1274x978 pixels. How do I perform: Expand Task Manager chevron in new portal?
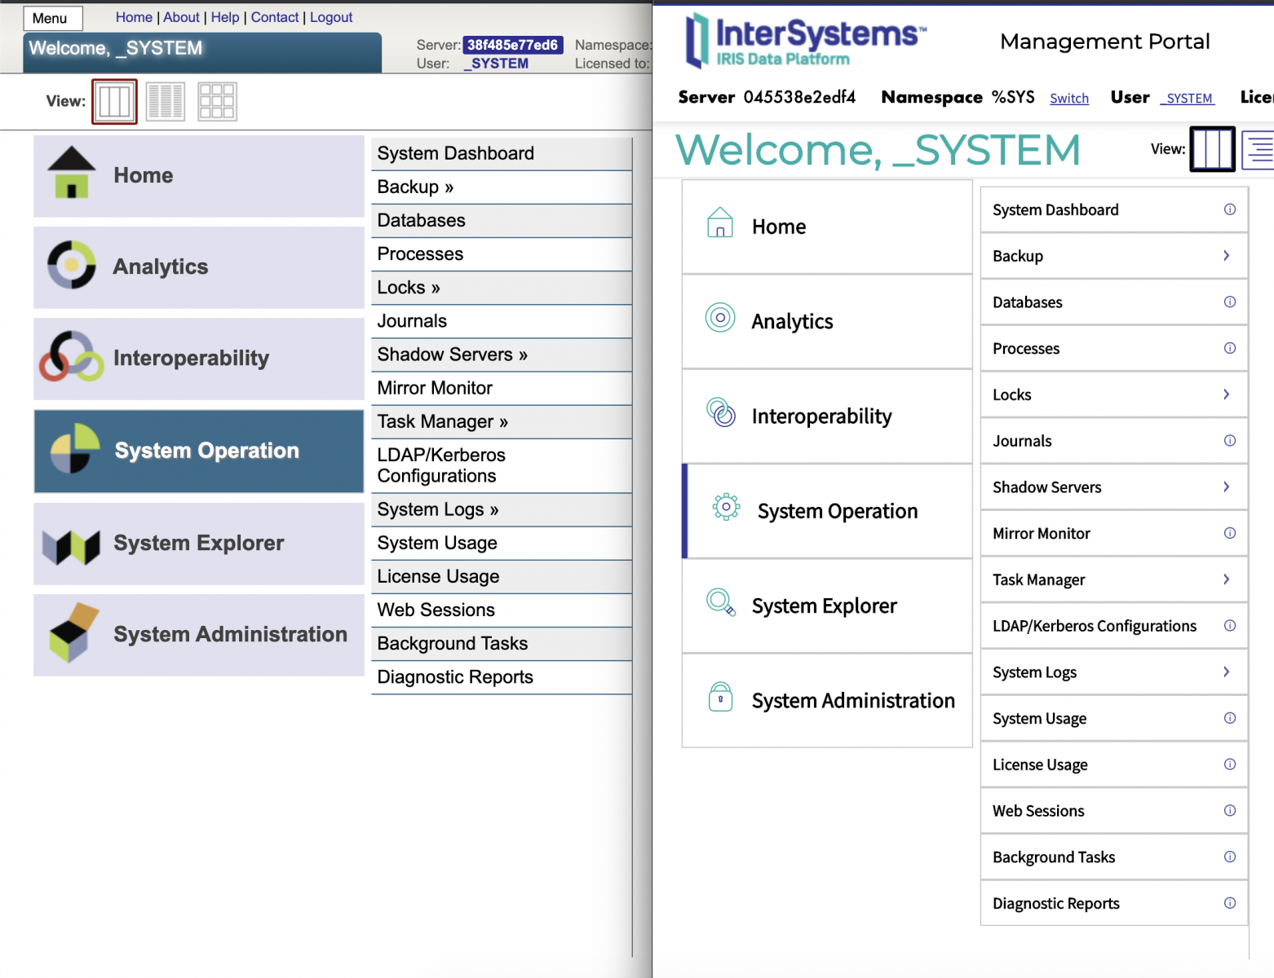[1226, 579]
